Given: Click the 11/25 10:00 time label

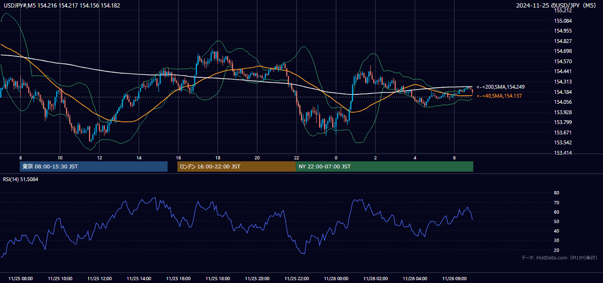Looking at the screenshot, I should click(60, 278).
